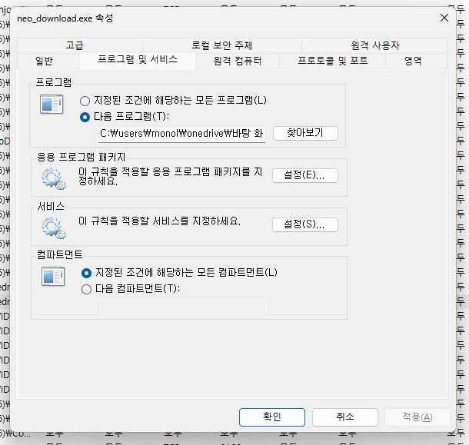
Task: Open the 프로토콜 및 포트 tab
Action: pyautogui.click(x=333, y=61)
